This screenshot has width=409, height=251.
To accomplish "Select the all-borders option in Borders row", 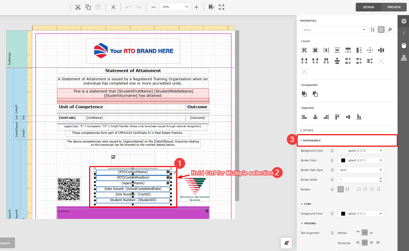I will pos(347,189).
